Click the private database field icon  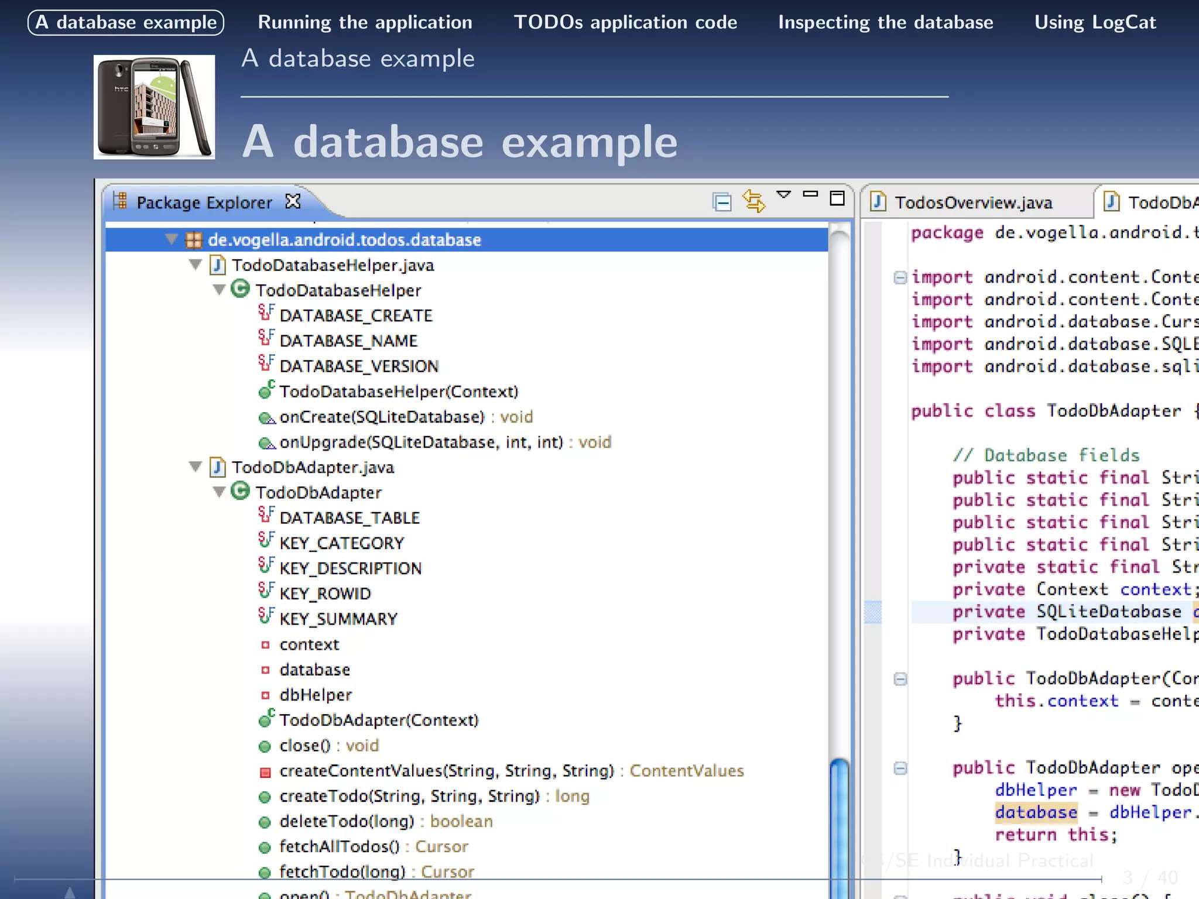265,670
